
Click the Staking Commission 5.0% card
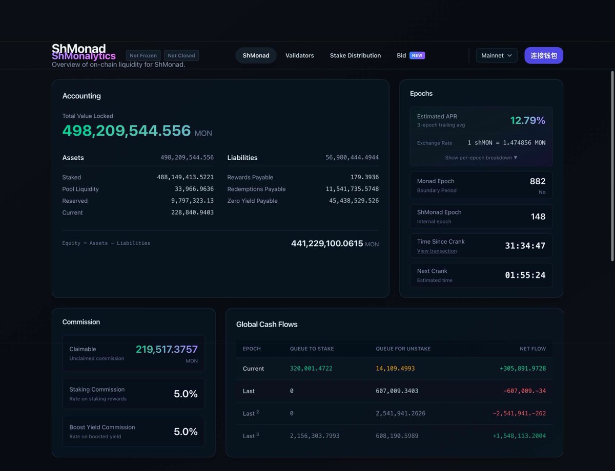point(133,394)
